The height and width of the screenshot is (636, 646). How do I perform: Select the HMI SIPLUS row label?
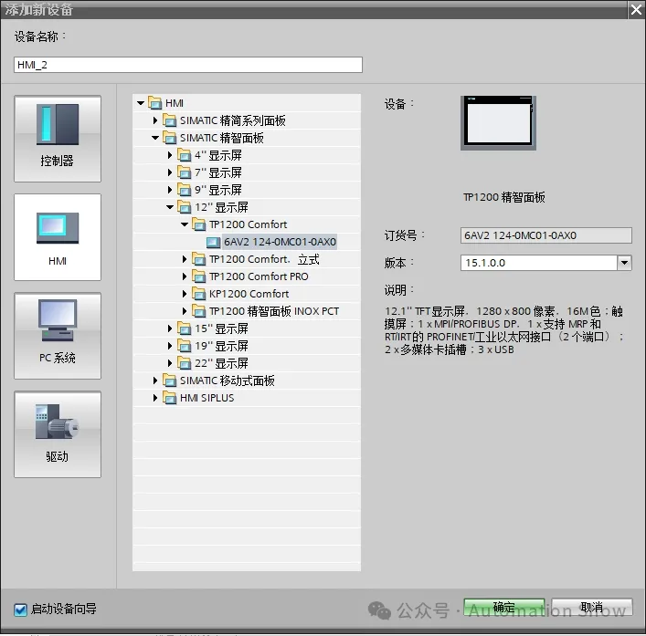tap(207, 398)
